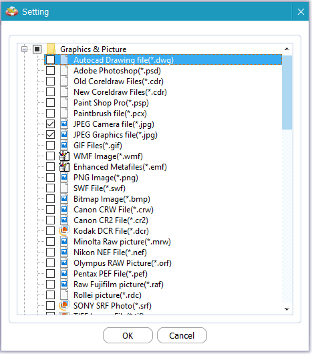This screenshot has width=312, height=354.
Task: Check the GIF Files checkbox
Action: (50, 145)
